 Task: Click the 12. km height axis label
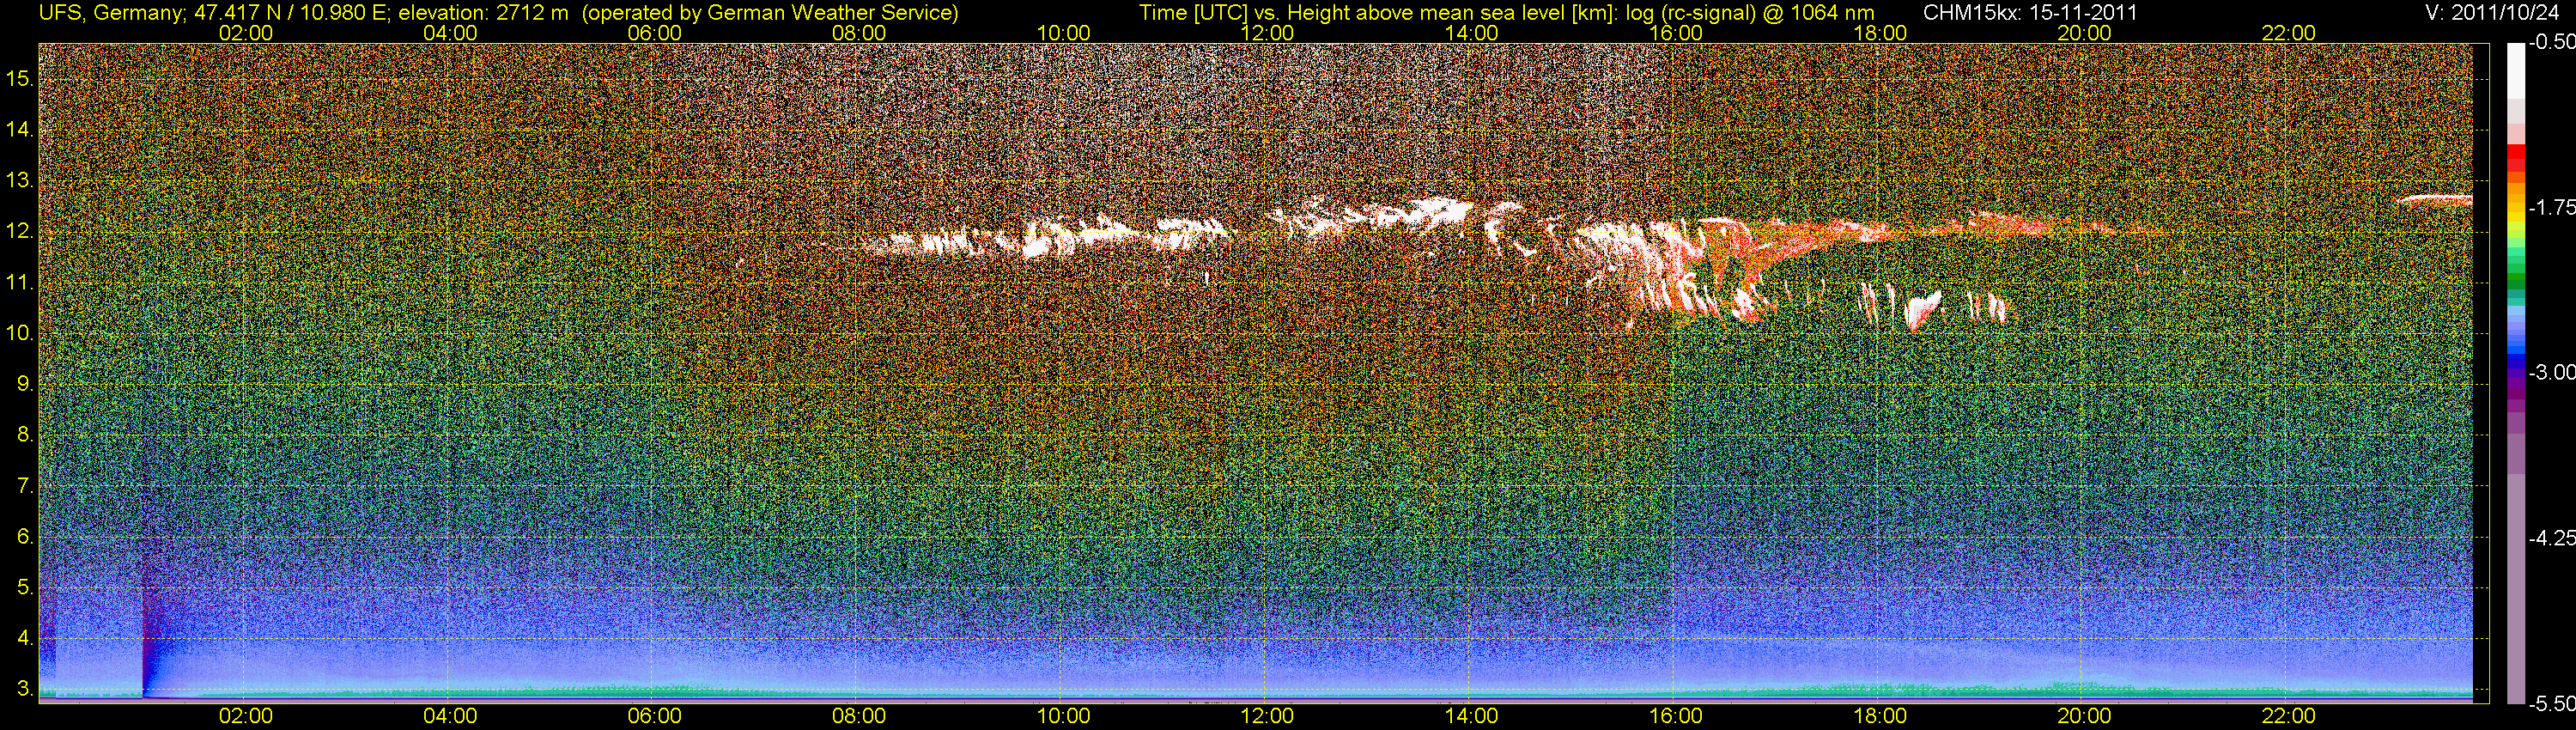20,231
